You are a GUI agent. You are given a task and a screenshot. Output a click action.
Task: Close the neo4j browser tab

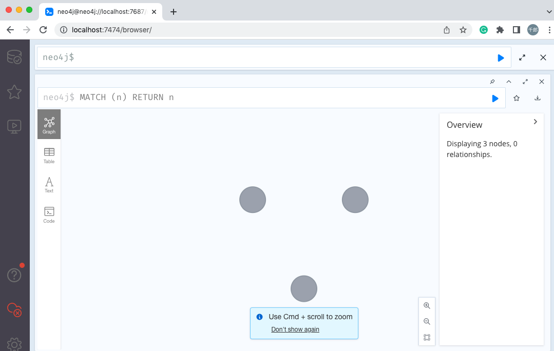[154, 12]
